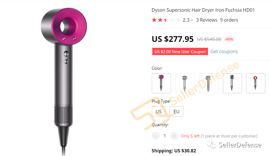Click the quantity number field
This screenshot has width=270, height=156.
coord(165,136)
